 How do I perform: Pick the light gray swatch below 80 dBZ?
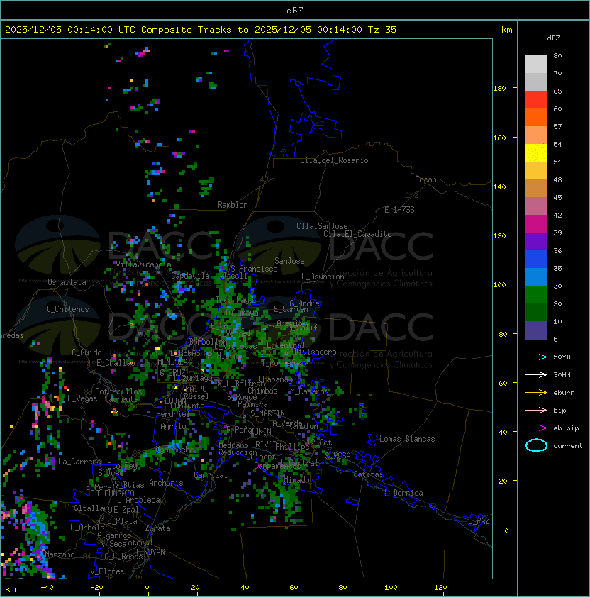coord(536,64)
